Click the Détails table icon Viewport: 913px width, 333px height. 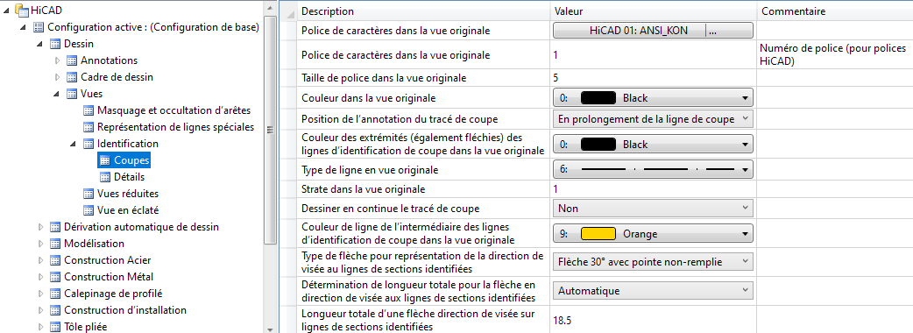105,177
